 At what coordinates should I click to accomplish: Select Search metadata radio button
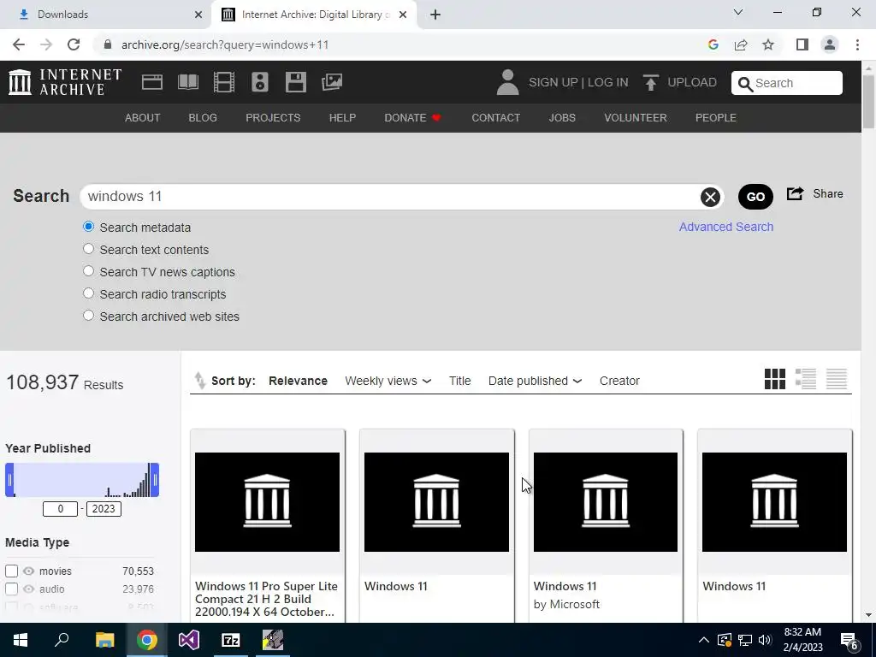pyautogui.click(x=88, y=227)
